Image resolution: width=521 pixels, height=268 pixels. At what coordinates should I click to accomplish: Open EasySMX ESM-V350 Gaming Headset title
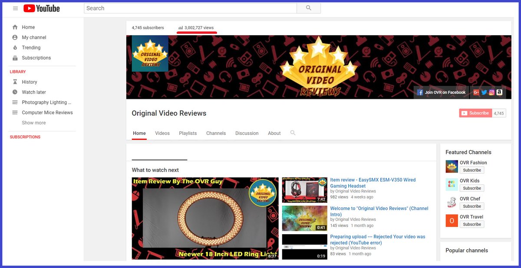(373, 183)
